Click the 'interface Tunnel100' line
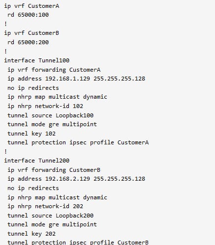215x245 pixels. (37, 60)
